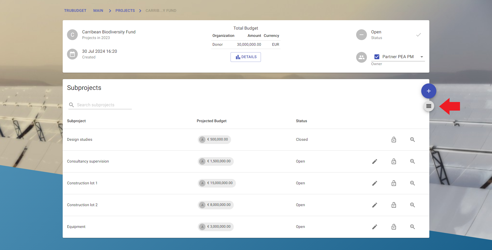Click the 30 Jul 2024 16:20 date

click(x=100, y=51)
